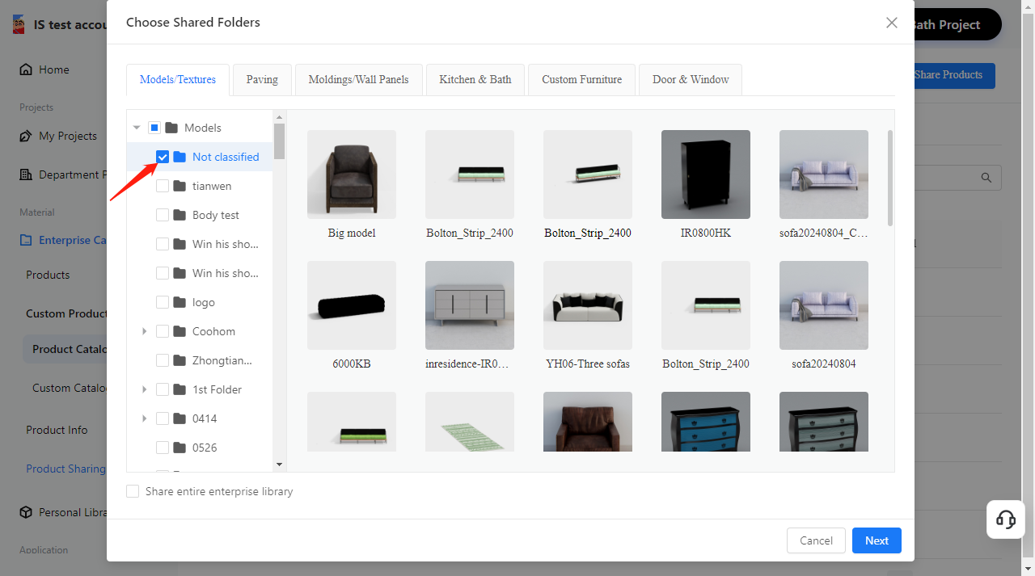The image size is (1035, 576).
Task: Close the Choose Shared Folders dialog
Action: coord(891,23)
